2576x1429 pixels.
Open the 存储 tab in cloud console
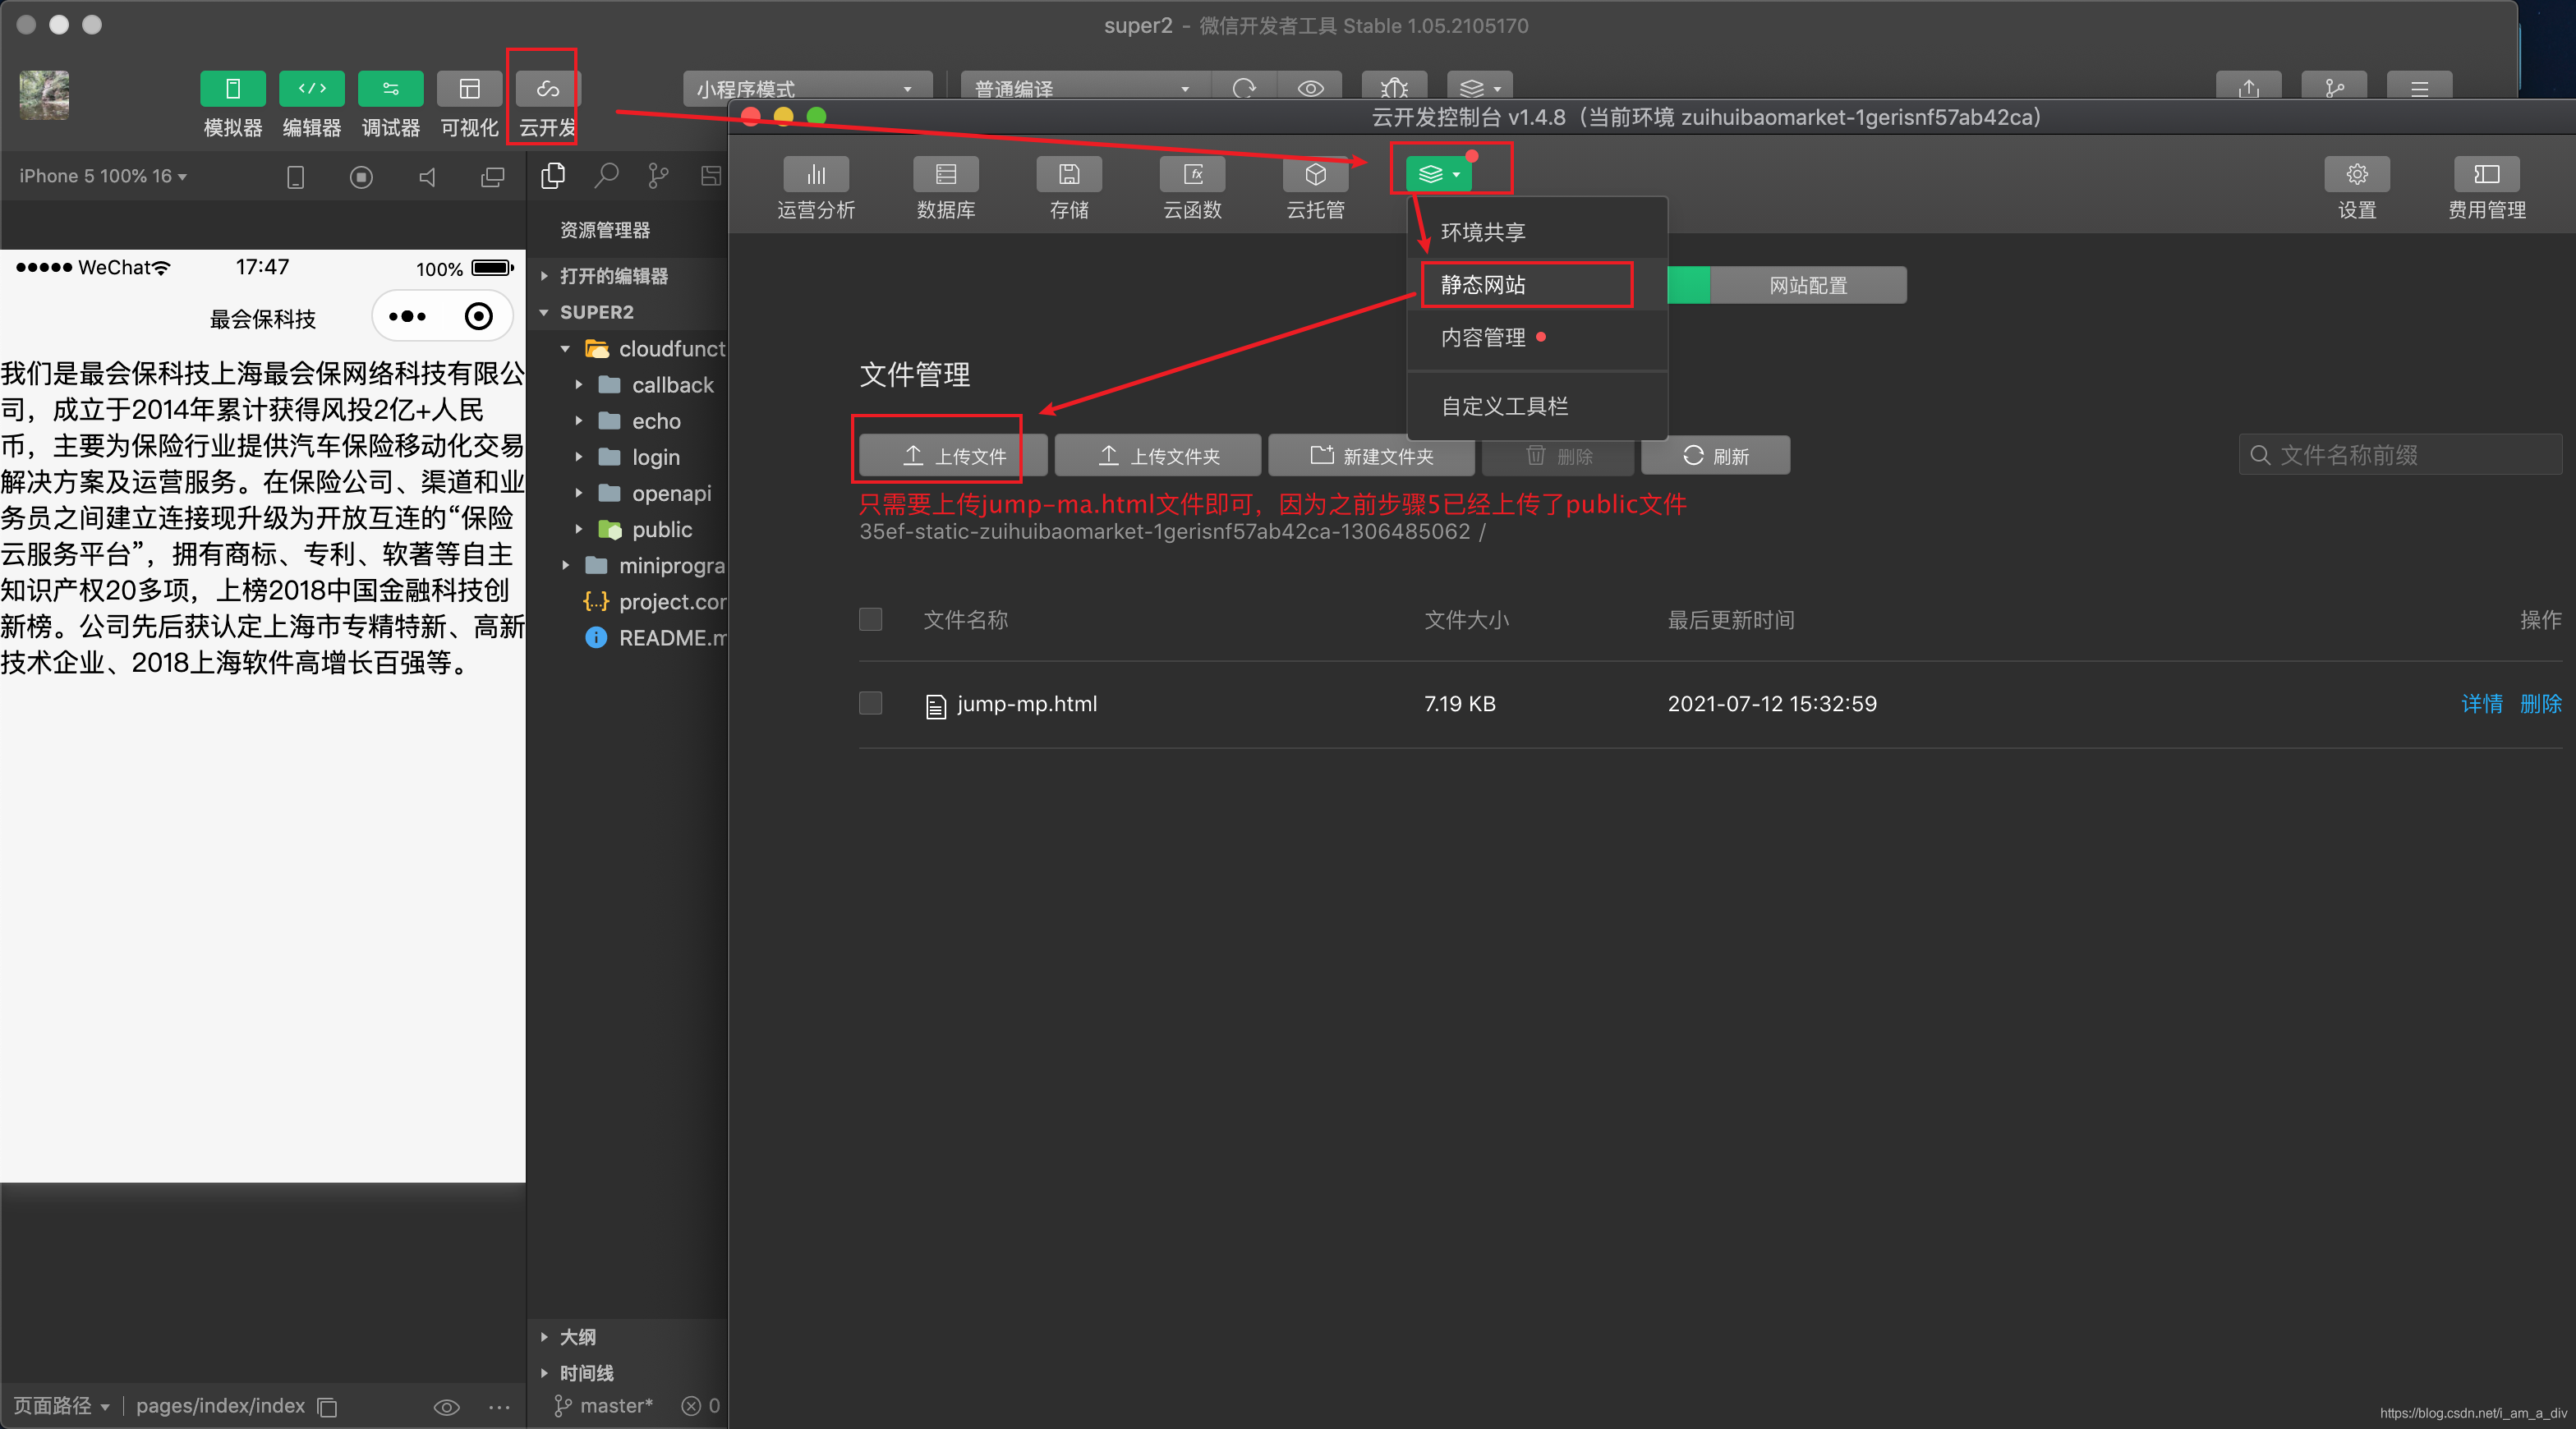coord(1069,188)
